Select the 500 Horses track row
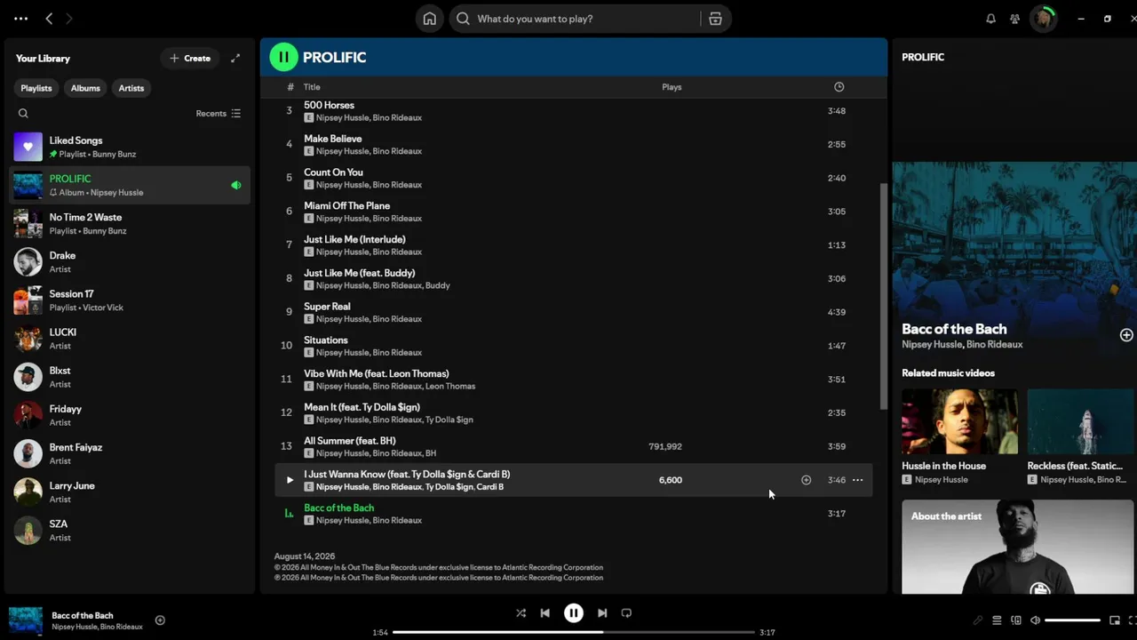The height and width of the screenshot is (640, 1137). pos(574,111)
